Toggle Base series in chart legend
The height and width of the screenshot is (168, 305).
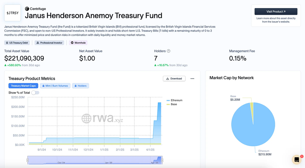click(172, 104)
